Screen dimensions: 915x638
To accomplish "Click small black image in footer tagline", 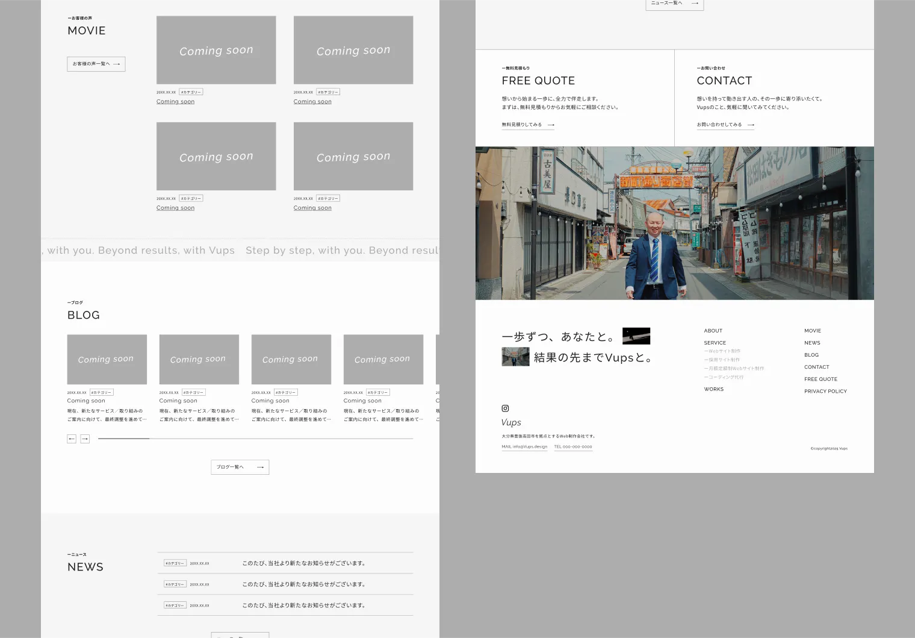I will pyautogui.click(x=636, y=336).
